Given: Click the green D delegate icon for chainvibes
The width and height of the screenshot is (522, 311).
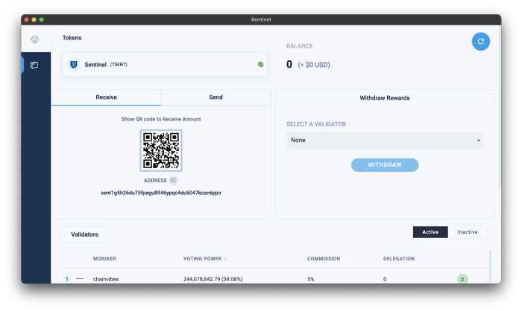Looking at the screenshot, I should [x=462, y=279].
